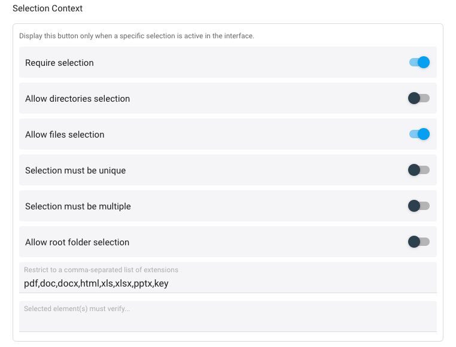Toggle the Selection must be multiple switch

point(419,206)
